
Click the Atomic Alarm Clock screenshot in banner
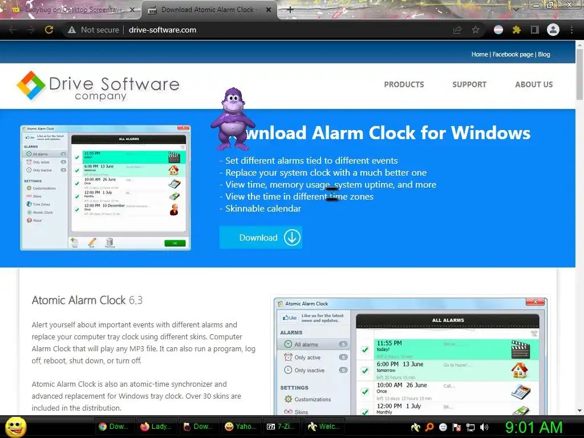[106, 188]
